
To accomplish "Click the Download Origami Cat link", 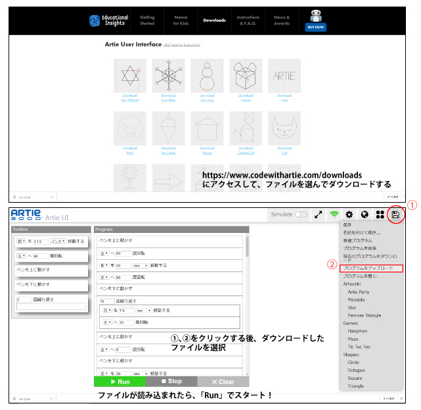I will [x=246, y=151].
